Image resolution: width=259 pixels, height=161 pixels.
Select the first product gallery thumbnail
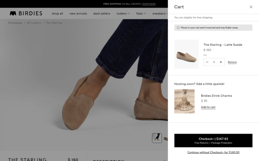click(x=157, y=138)
